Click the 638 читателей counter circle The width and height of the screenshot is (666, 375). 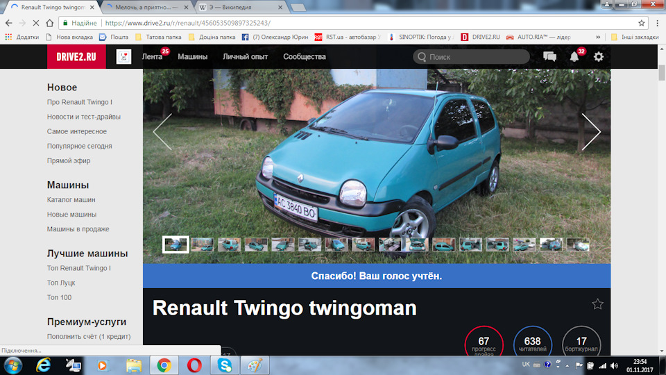(x=533, y=342)
